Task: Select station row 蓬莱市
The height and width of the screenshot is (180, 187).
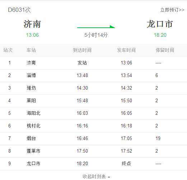Action: [x=93, y=151]
